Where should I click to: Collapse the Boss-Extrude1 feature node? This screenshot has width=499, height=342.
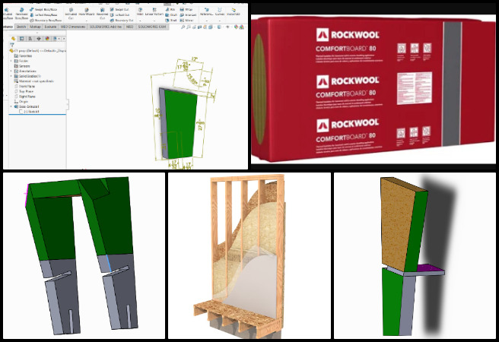[12, 106]
